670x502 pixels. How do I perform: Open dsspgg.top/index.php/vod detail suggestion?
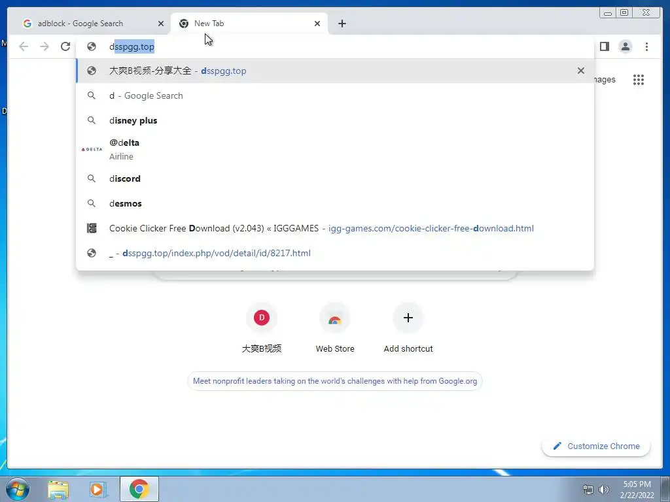click(335, 253)
